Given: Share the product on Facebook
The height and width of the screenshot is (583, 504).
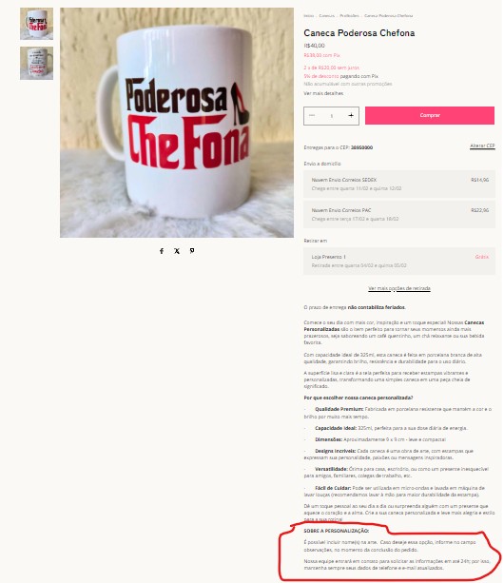Looking at the screenshot, I should coord(162,251).
